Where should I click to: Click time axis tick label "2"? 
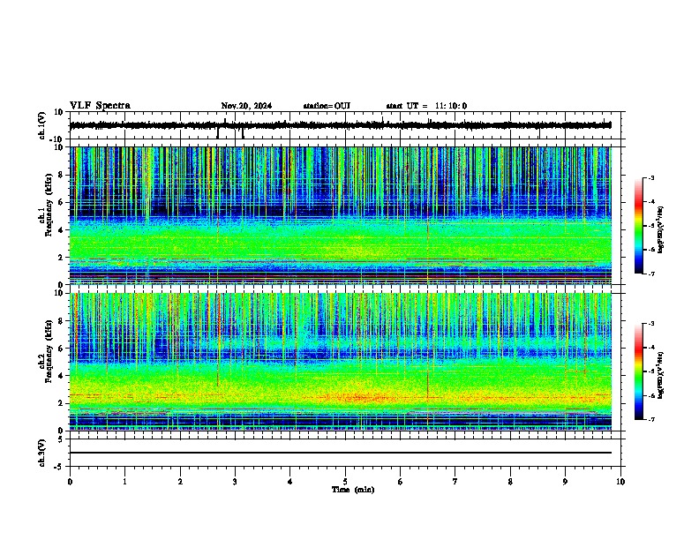coord(180,482)
